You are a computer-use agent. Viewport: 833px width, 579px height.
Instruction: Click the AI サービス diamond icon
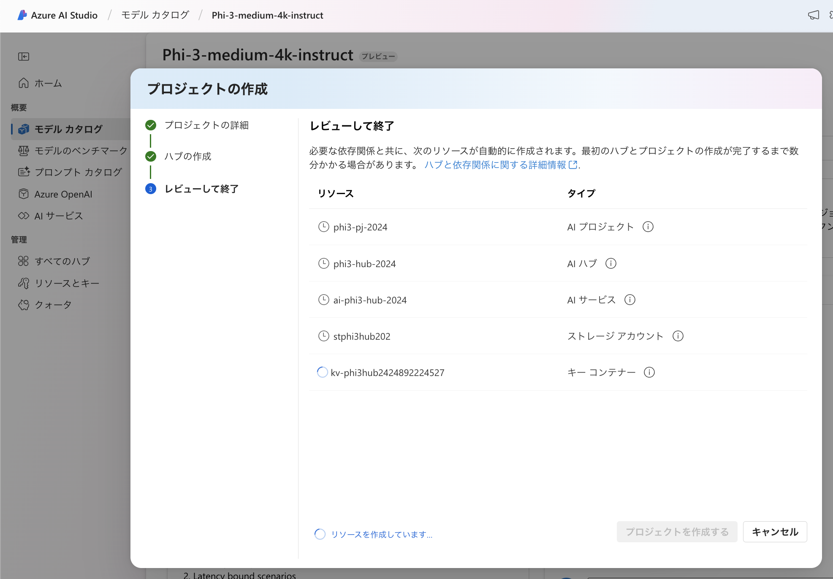point(24,216)
